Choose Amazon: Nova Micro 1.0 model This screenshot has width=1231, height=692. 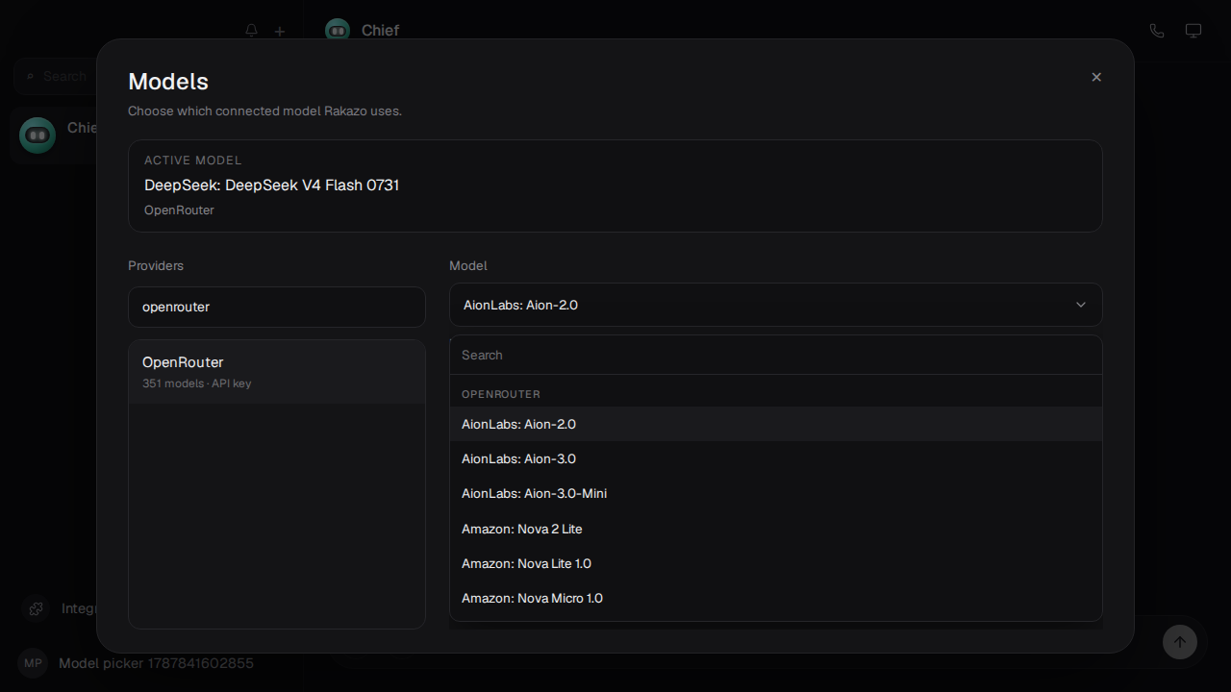[x=776, y=598]
